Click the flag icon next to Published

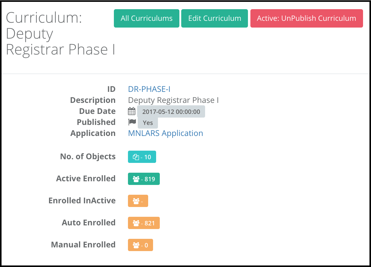[x=132, y=122]
